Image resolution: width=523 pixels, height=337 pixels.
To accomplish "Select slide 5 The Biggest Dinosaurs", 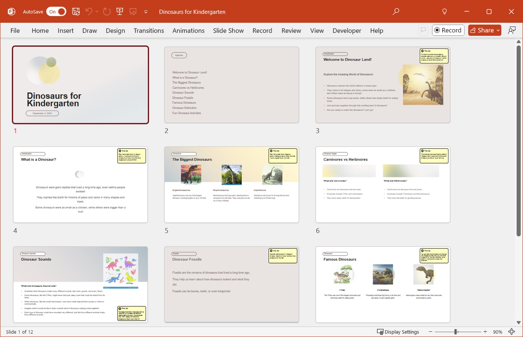I will [232, 185].
